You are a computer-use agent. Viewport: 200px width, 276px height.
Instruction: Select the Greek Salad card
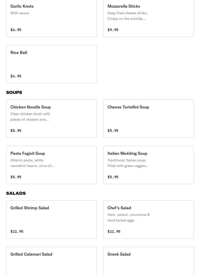point(148,261)
